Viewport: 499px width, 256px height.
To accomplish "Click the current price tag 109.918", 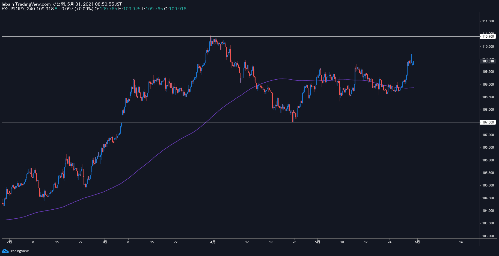I will [x=488, y=61].
